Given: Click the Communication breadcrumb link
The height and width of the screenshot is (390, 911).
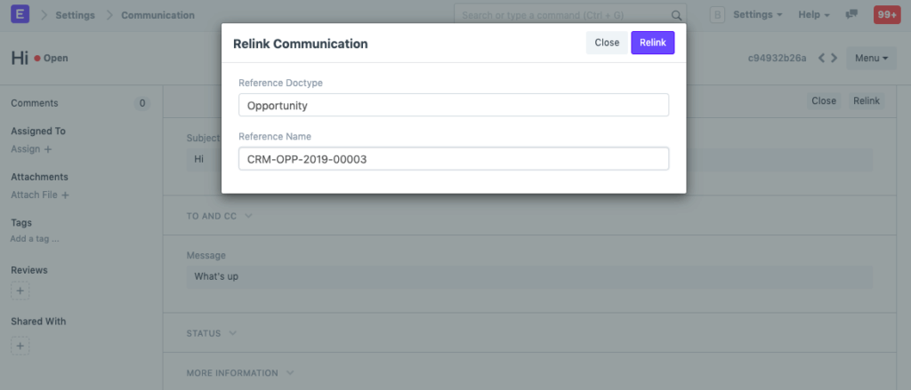Looking at the screenshot, I should click(157, 15).
